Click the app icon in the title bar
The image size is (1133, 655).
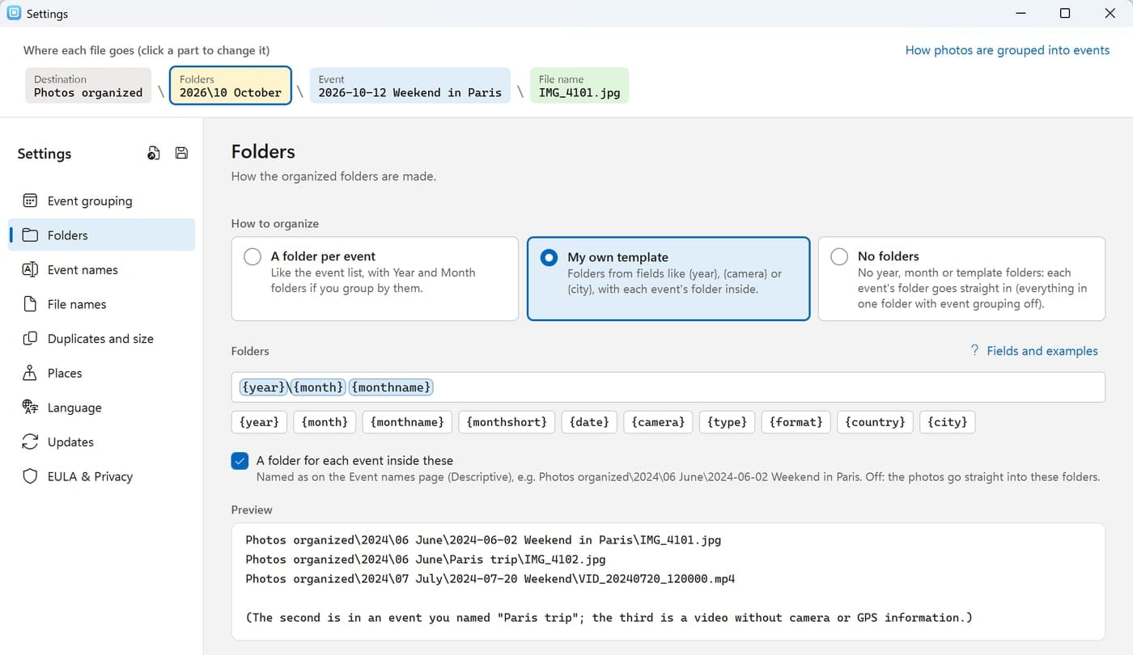(13, 13)
